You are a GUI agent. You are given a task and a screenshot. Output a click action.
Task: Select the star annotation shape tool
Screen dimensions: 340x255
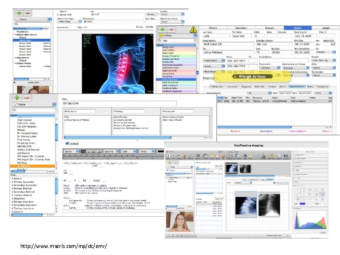[x=323, y=199]
